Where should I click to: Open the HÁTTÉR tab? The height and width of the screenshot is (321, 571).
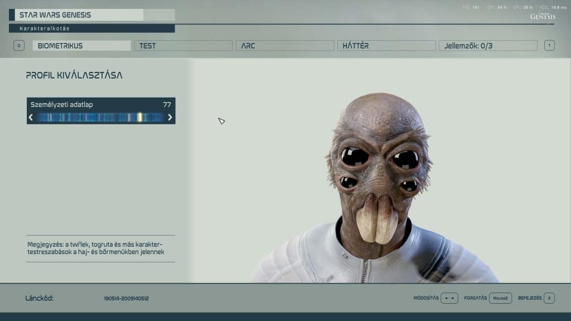click(x=386, y=46)
